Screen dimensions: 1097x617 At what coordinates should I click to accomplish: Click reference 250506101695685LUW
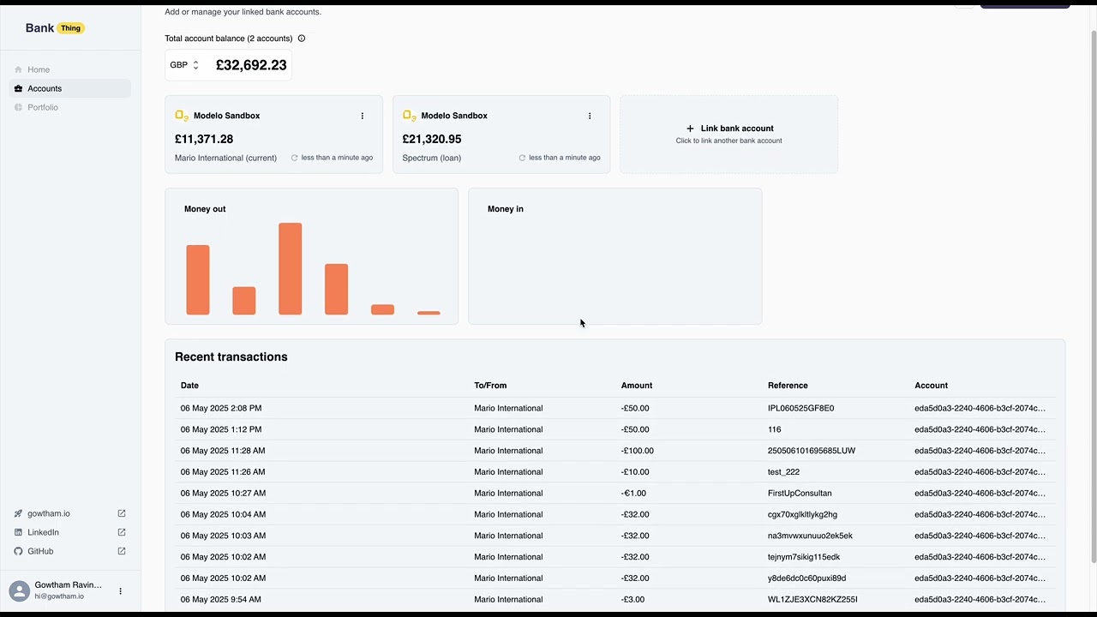click(812, 451)
